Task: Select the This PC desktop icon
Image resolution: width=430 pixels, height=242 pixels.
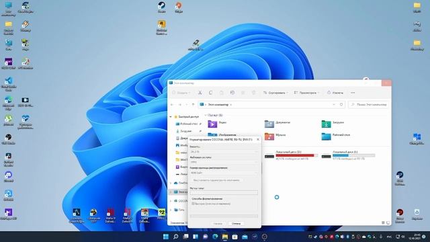Action: (x=9, y=8)
